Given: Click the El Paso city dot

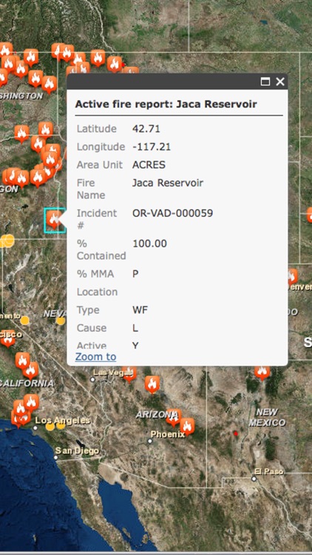Looking at the screenshot, I should pyautogui.click(x=254, y=479).
